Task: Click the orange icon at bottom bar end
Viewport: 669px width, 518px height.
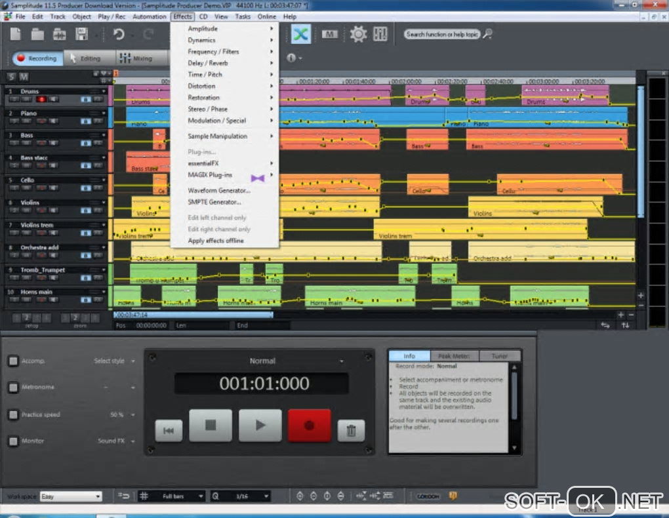Action: pos(453,496)
